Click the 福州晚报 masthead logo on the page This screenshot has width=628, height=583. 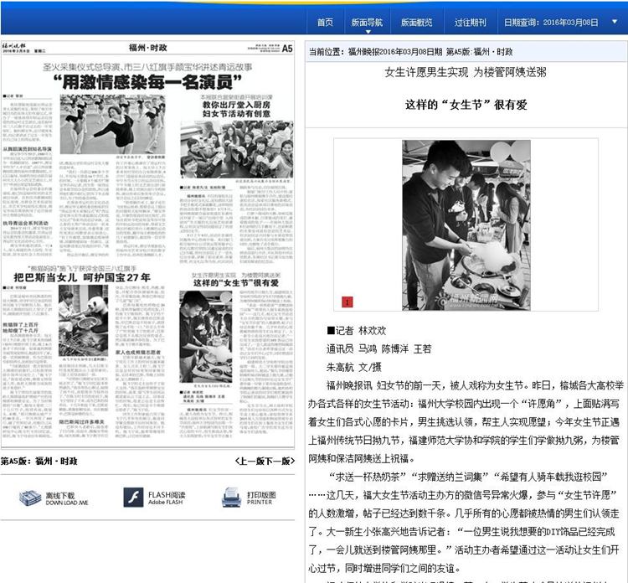(x=14, y=47)
